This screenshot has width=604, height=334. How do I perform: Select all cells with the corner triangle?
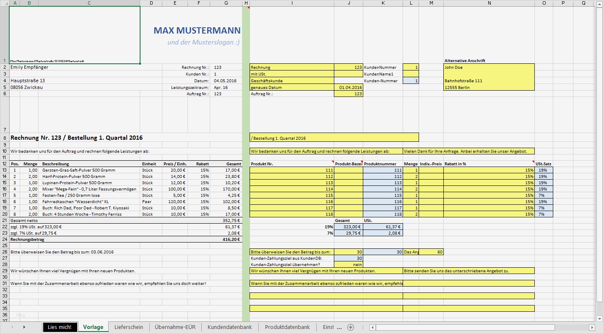(4, 3)
